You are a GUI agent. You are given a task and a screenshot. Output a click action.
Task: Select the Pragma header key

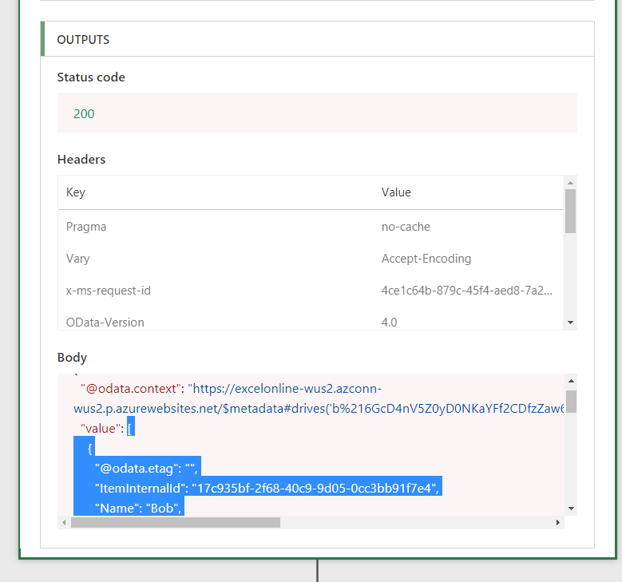[x=86, y=227]
